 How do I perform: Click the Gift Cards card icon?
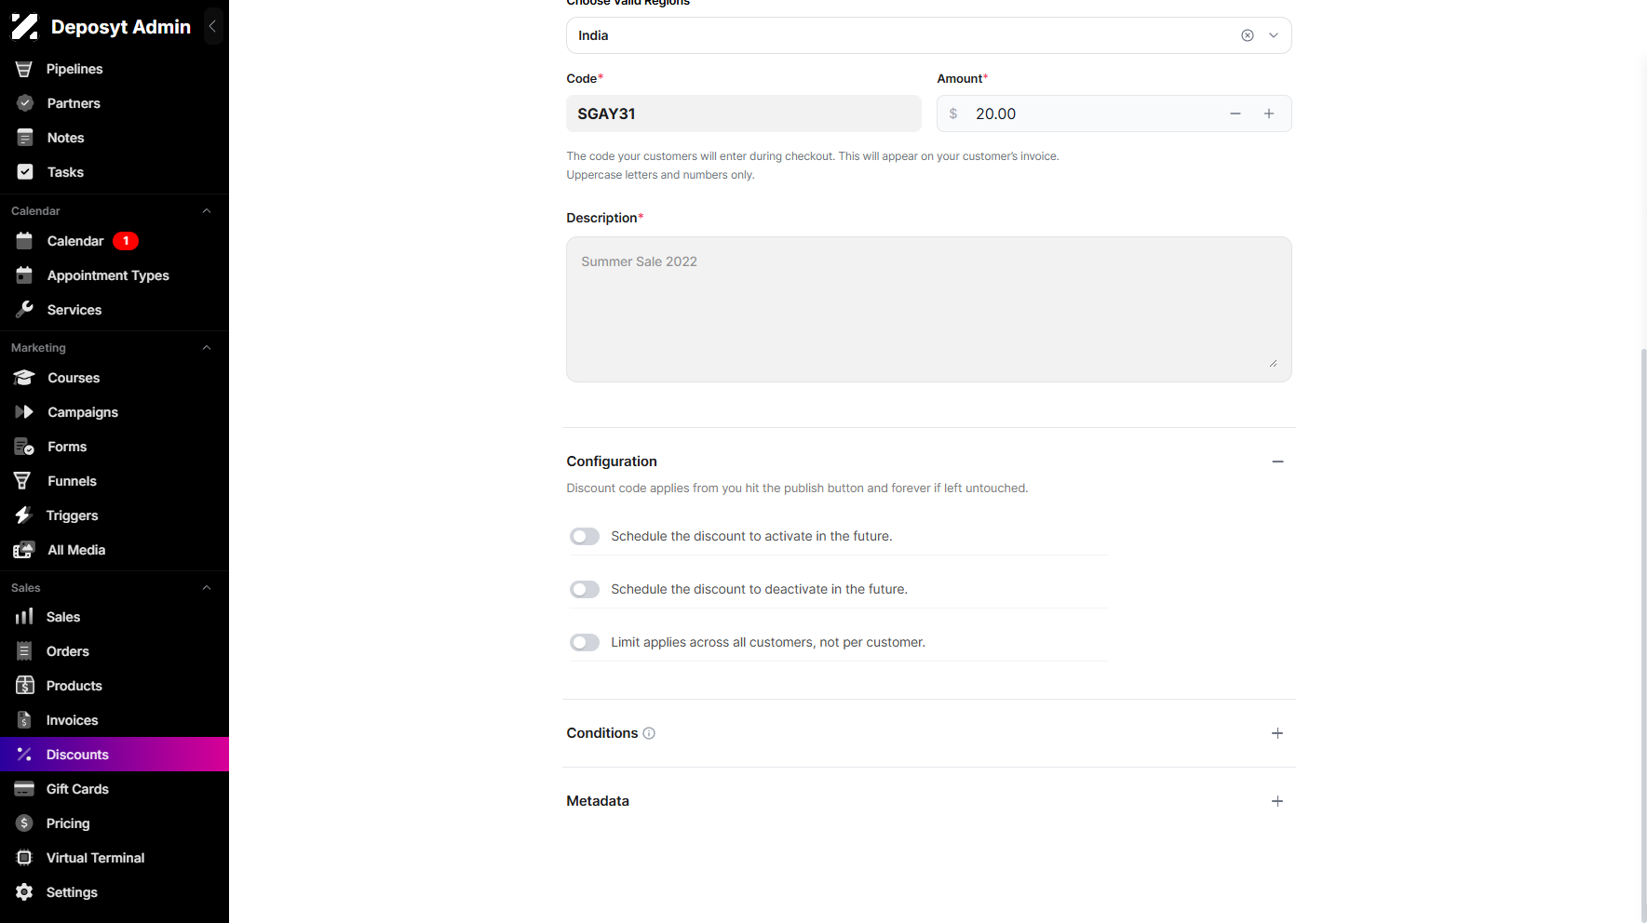(x=24, y=789)
